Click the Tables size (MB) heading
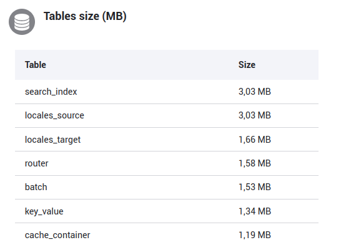 pos(85,16)
